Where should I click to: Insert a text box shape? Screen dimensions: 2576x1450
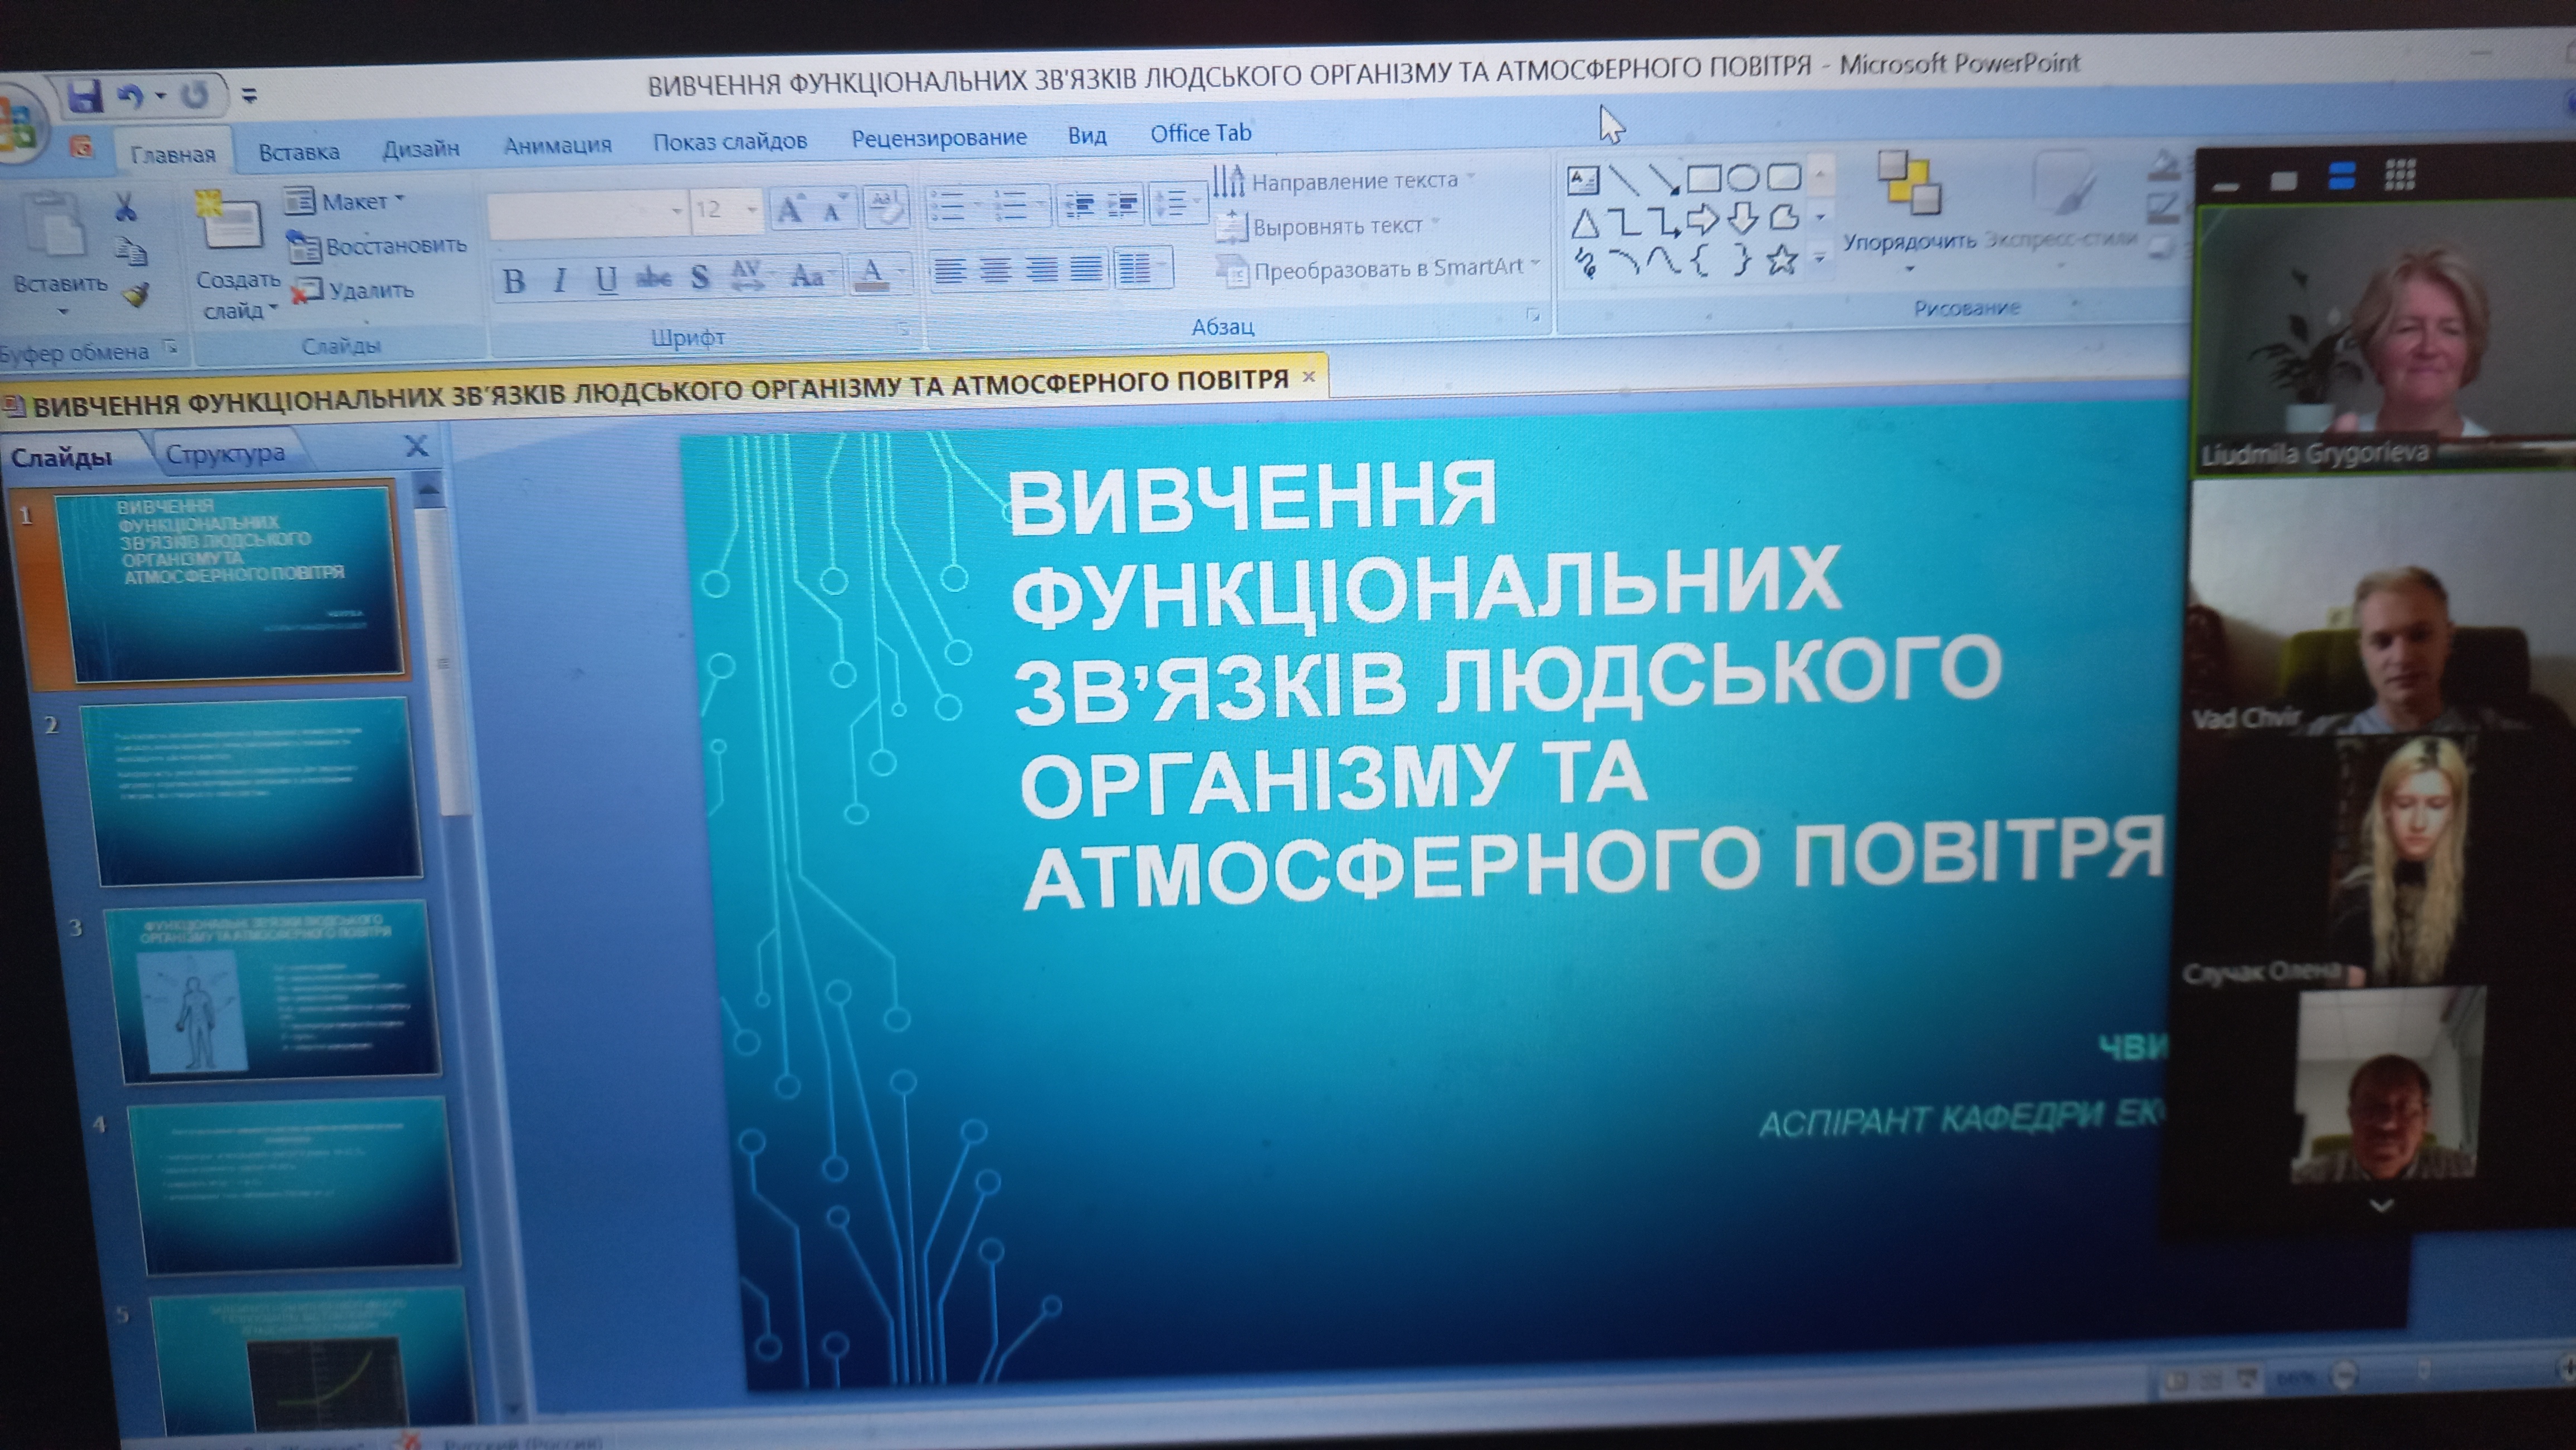pyautogui.click(x=1583, y=181)
